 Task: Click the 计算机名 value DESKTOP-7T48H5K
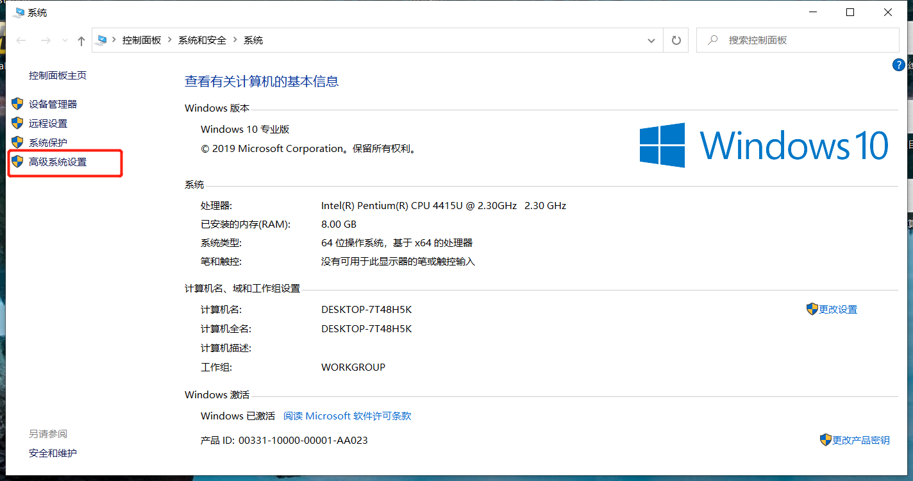coord(366,309)
